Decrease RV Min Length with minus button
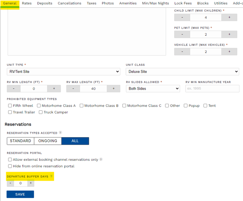This screenshot has width=243, height=201. tap(14, 89)
